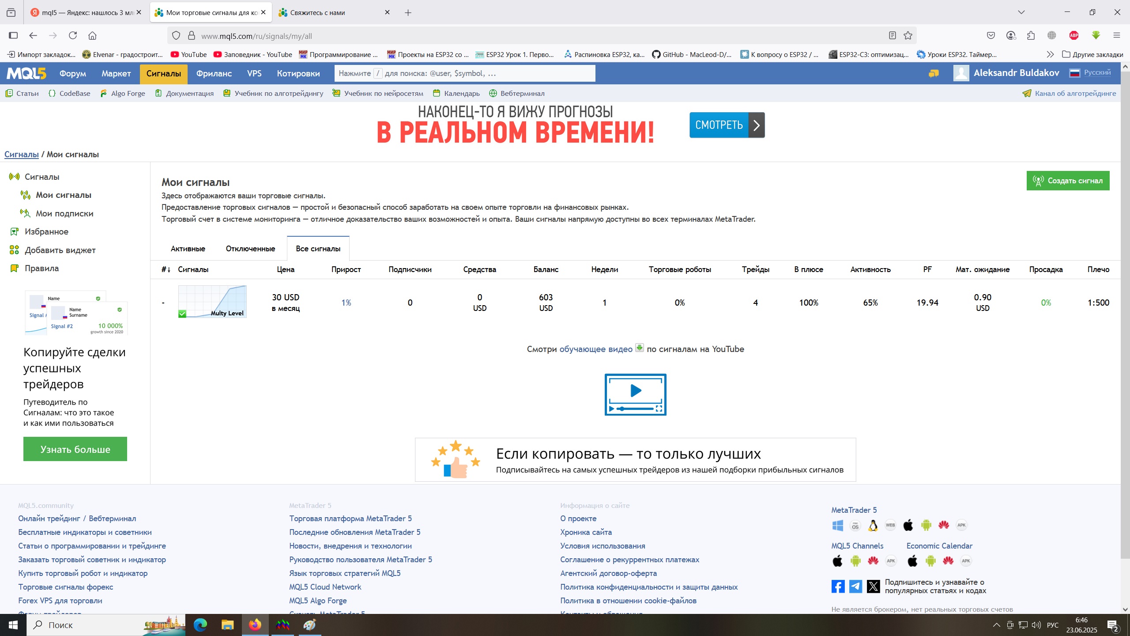Click the Telegram social icon in footer
Viewport: 1130px width, 636px height.
coord(855,587)
